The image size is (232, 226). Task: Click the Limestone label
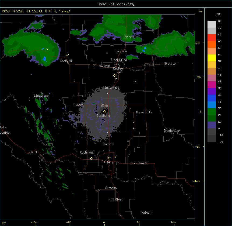41,96
